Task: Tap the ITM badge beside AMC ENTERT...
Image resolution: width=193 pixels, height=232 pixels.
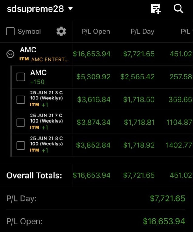Action: 24,59
